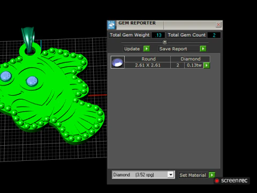
Task: Open the Diamond (3.52 spg) material dropdown
Action: (x=171, y=175)
